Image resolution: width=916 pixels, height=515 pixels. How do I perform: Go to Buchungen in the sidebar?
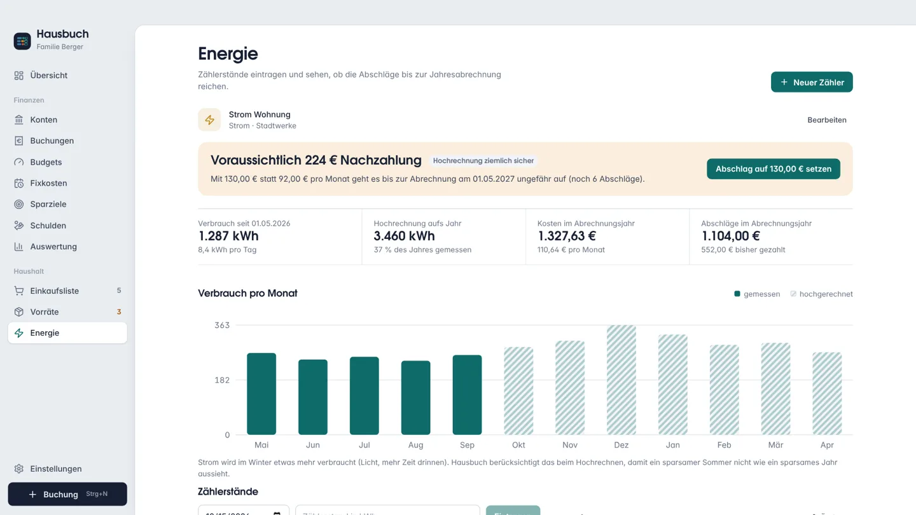pyautogui.click(x=67, y=141)
